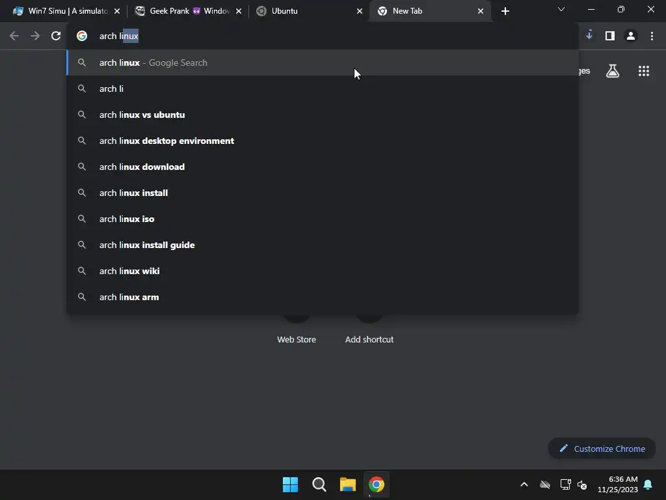
Task: Open the Windows Start menu
Action: (x=291, y=484)
